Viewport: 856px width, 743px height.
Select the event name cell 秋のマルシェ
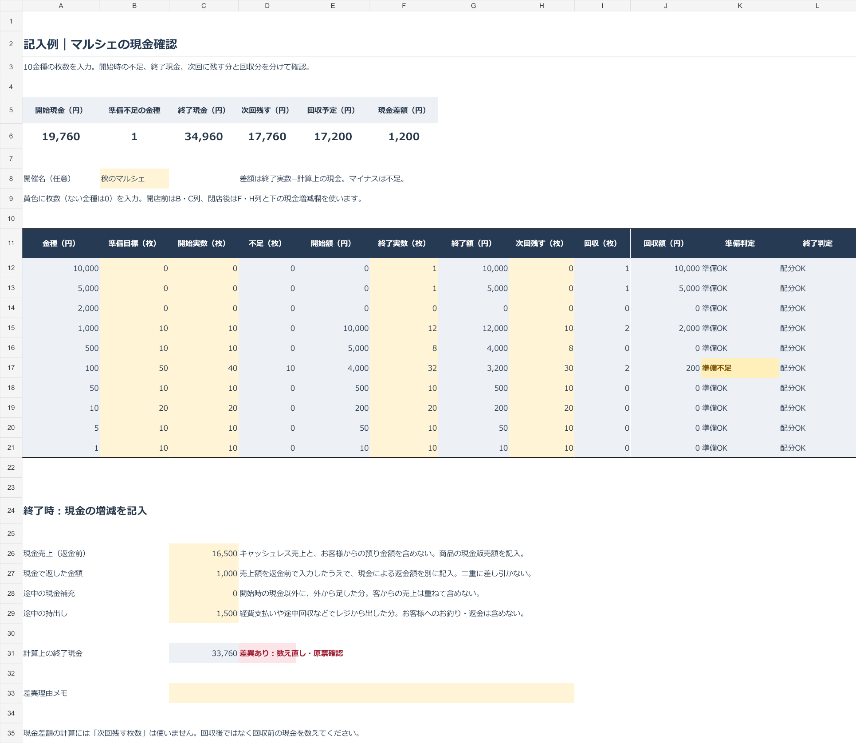tap(134, 179)
